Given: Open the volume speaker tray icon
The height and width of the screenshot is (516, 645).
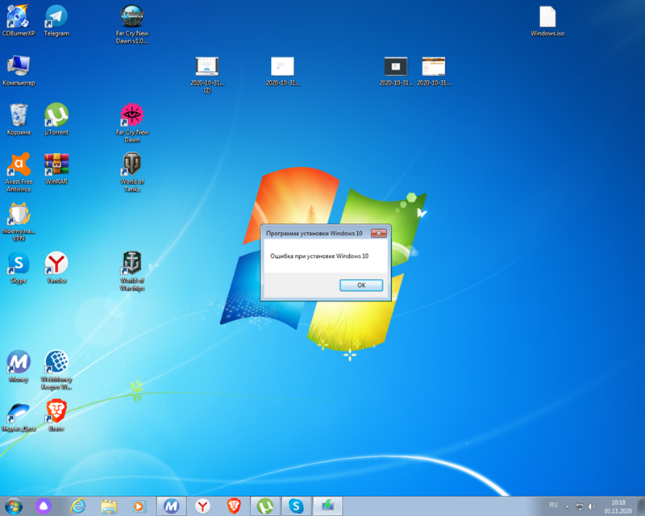Looking at the screenshot, I should coord(592,506).
